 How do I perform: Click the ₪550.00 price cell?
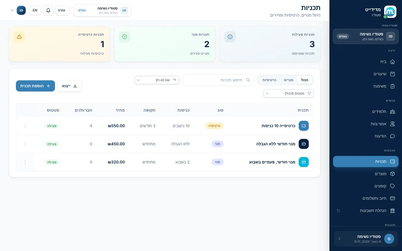116,126
